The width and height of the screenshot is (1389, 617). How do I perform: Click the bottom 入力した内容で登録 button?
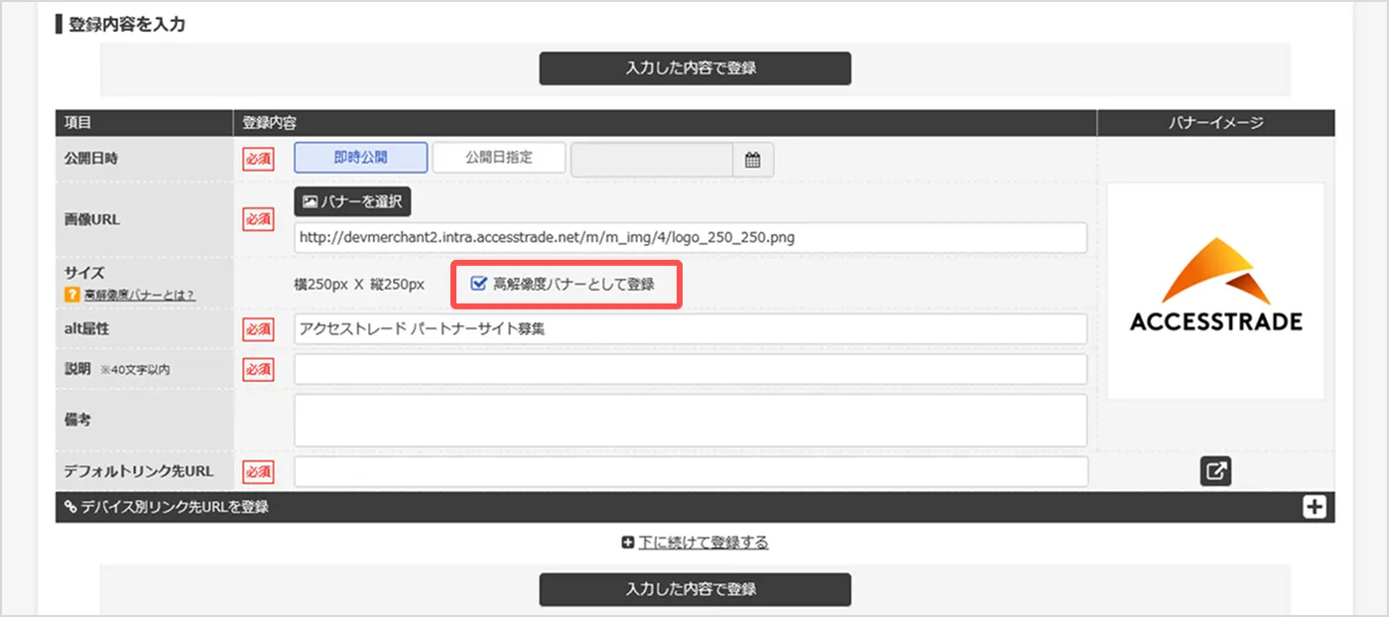point(694,588)
